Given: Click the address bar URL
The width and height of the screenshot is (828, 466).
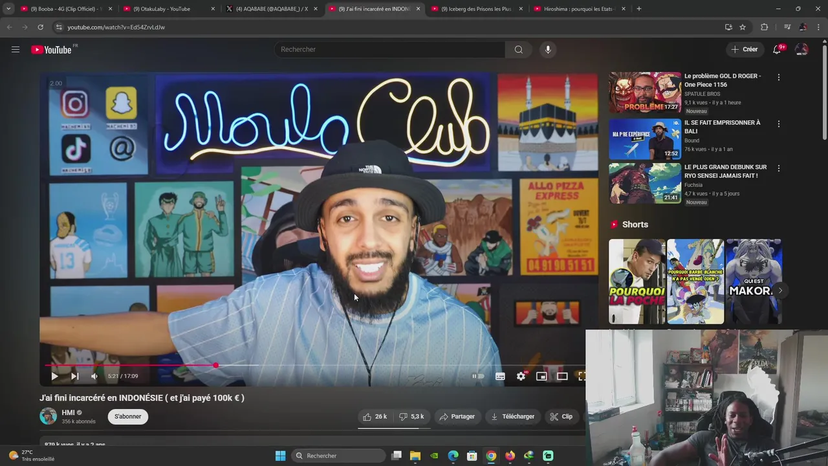Looking at the screenshot, I should pyautogui.click(x=116, y=27).
